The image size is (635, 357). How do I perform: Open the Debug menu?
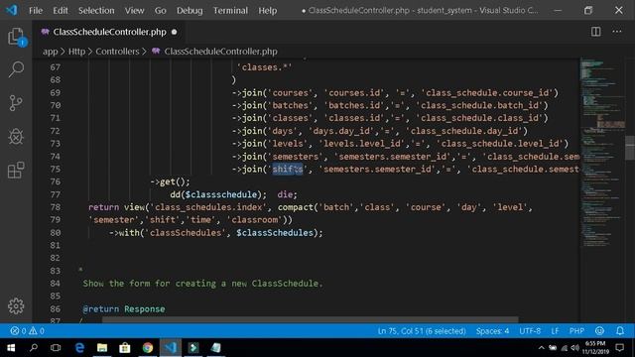190,11
